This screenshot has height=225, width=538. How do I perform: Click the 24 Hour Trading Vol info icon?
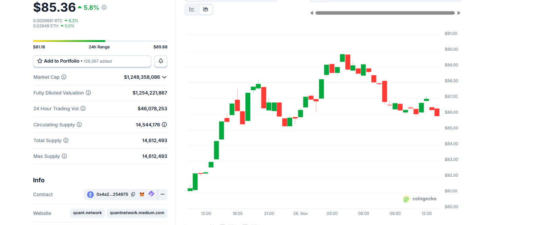[83, 108]
